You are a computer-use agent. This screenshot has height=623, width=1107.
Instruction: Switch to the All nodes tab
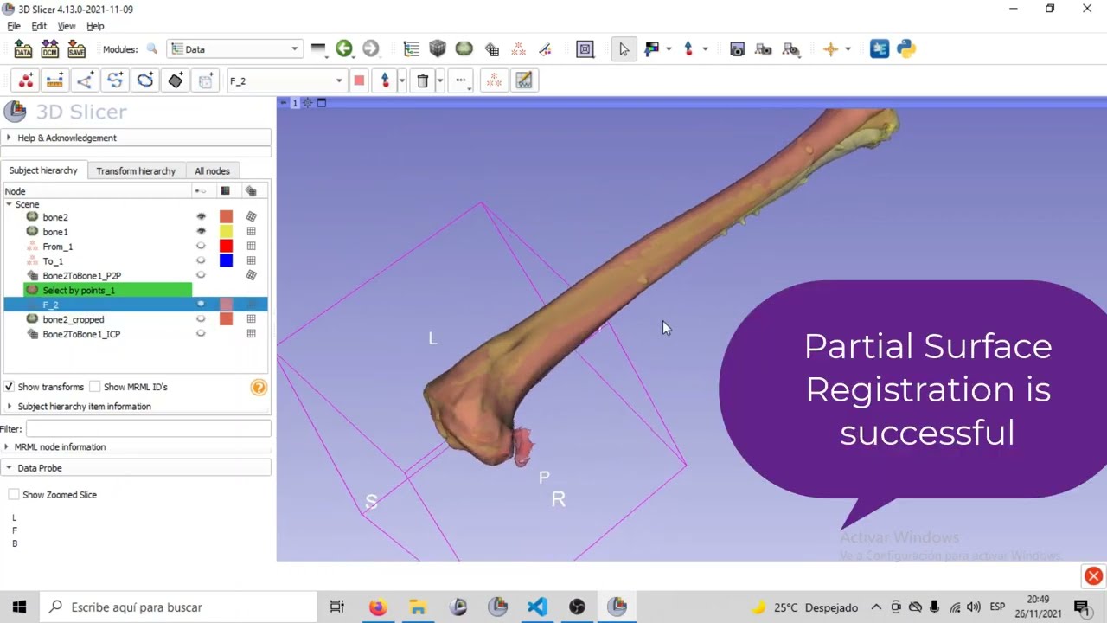[212, 170]
